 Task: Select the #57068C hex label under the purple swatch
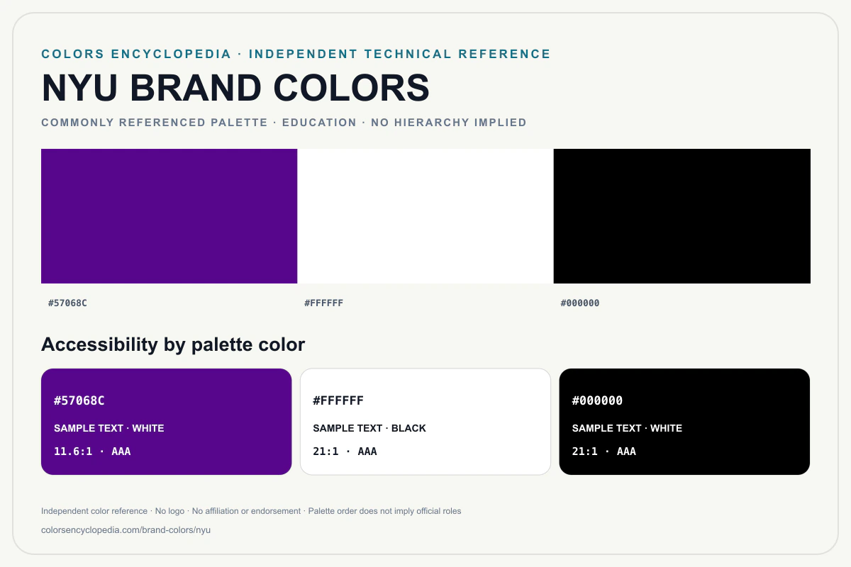pos(67,303)
